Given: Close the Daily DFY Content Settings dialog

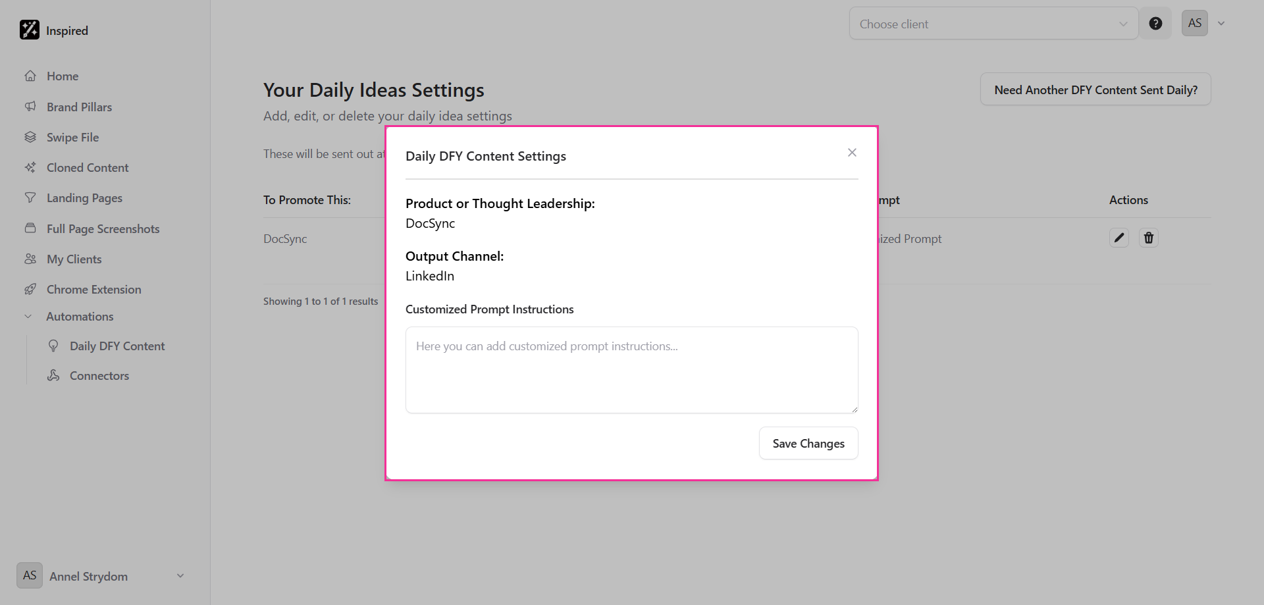Looking at the screenshot, I should (852, 153).
